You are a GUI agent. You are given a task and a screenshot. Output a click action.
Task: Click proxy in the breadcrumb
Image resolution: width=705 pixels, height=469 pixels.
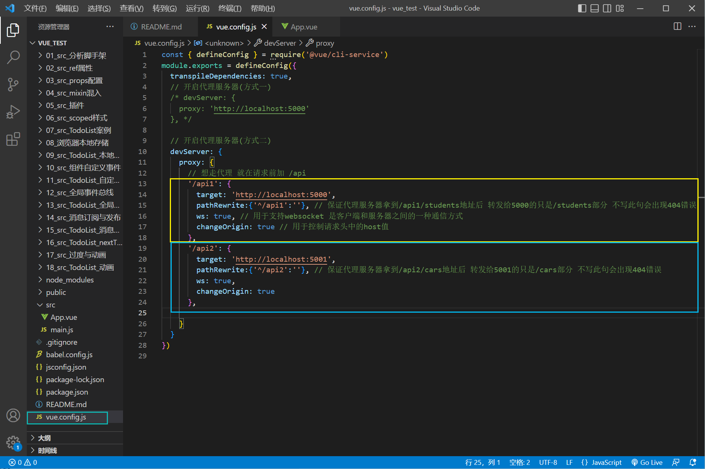320,43
